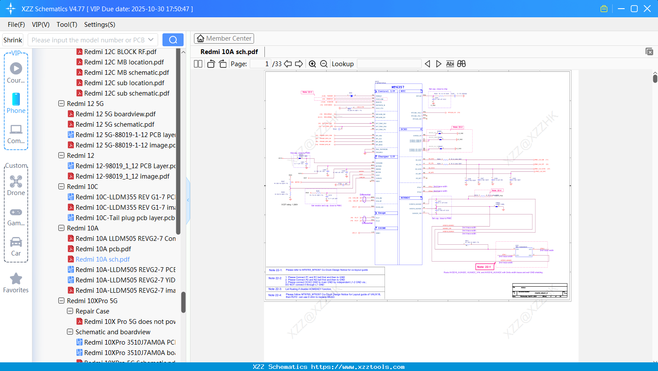Open Favorites star in sidebar
The height and width of the screenshot is (371, 658).
tap(16, 283)
